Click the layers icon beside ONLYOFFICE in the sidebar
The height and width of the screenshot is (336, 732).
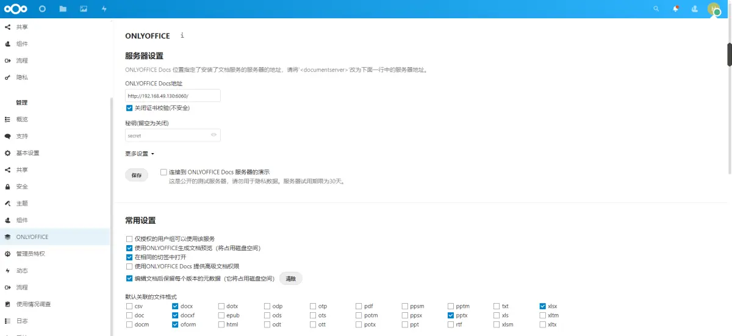tap(8, 237)
